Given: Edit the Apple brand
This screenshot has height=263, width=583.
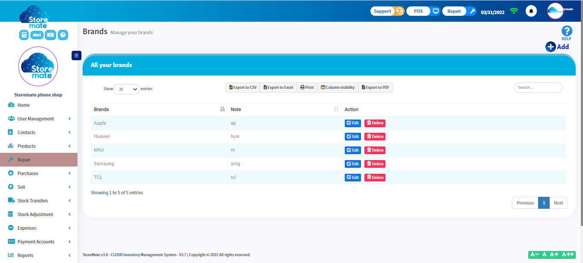Looking at the screenshot, I should (x=353, y=123).
